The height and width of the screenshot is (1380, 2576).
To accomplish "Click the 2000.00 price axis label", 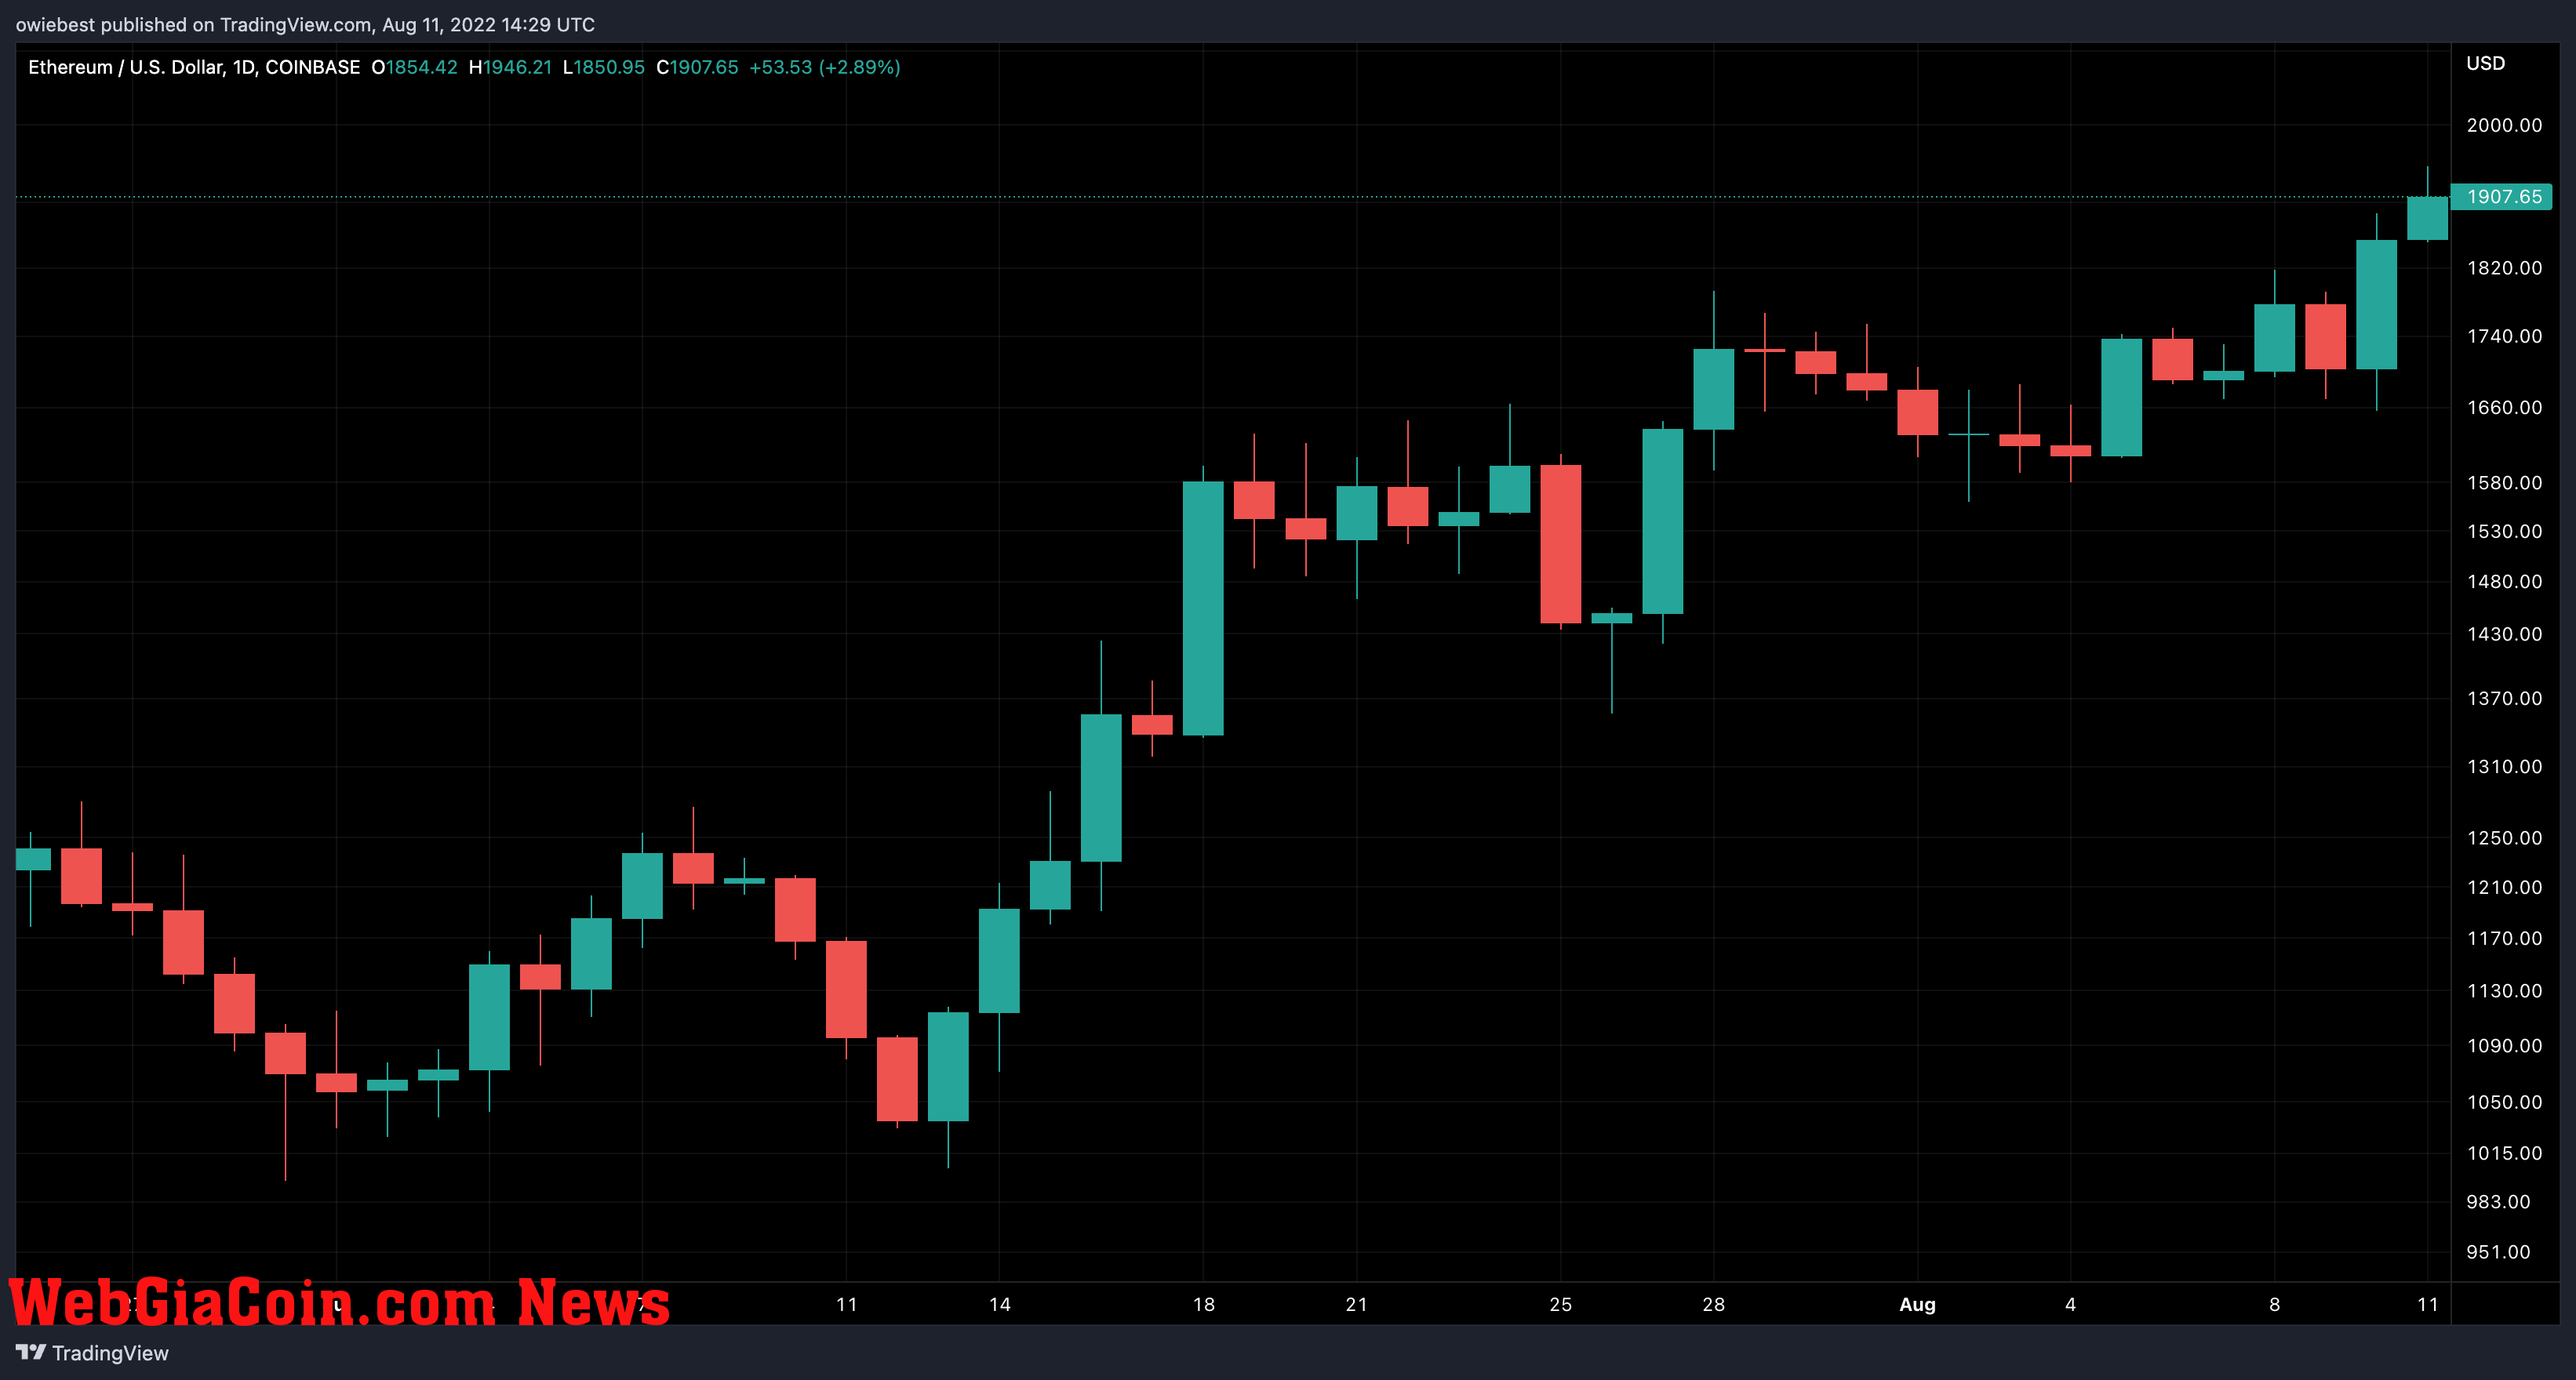I will tap(2504, 125).
